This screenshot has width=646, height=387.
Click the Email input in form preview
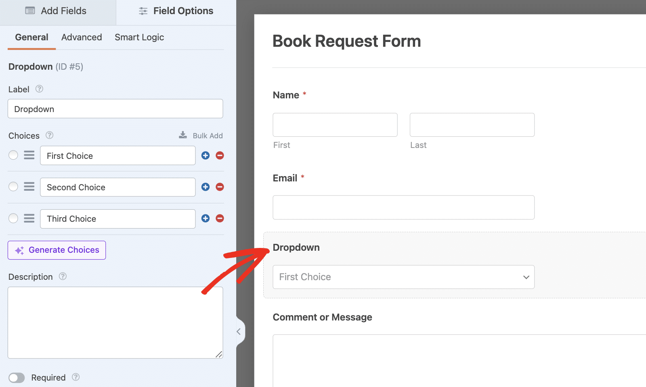click(403, 208)
